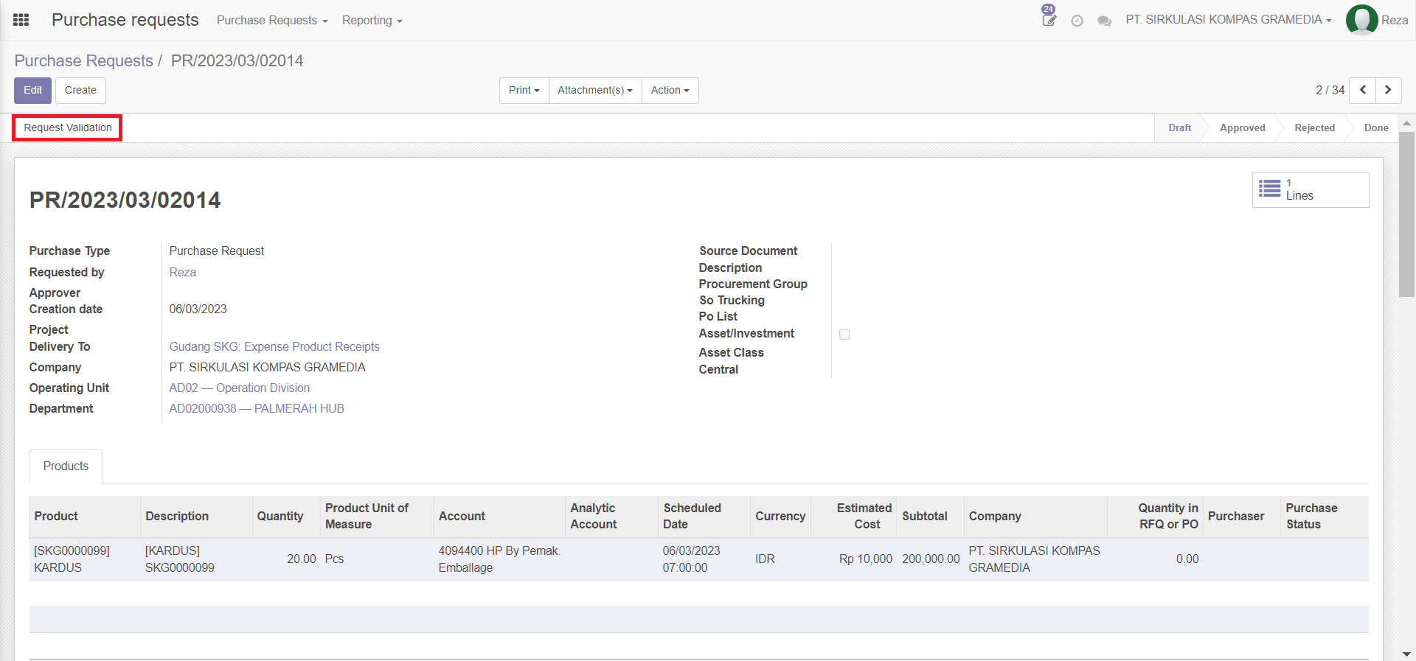1416x661 pixels.
Task: Click the Edit button
Action: click(33, 91)
